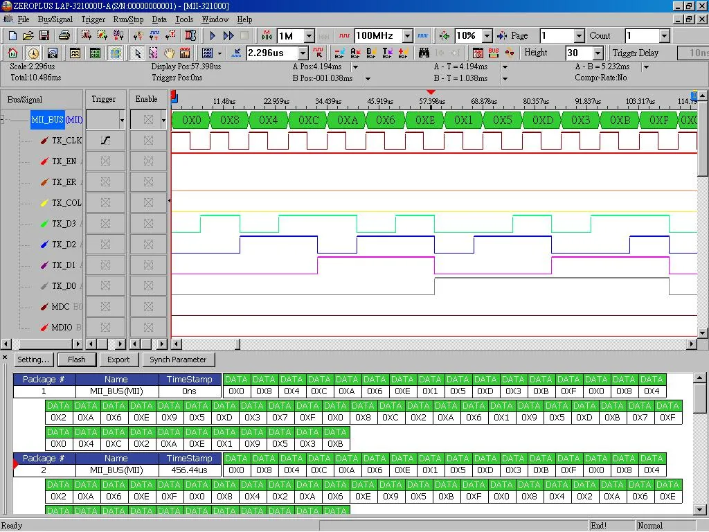Click the home icon in second toolbar

click(12, 53)
